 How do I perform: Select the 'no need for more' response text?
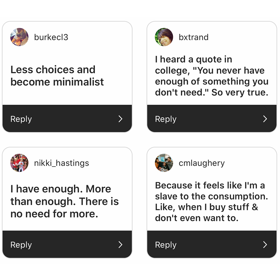[x=64, y=201]
